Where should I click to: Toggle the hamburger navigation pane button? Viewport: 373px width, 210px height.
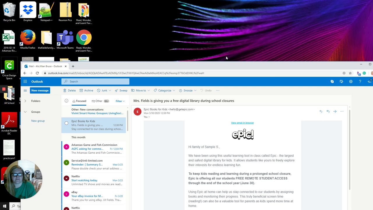tap(25, 90)
